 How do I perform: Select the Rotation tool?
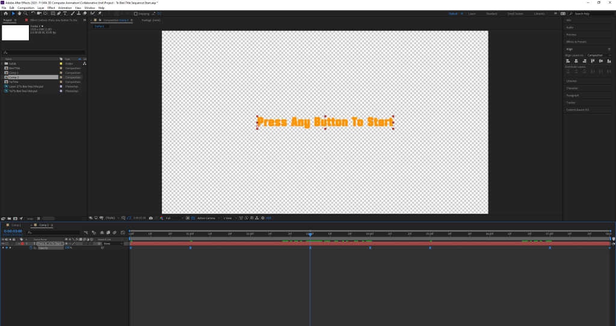click(x=33, y=13)
